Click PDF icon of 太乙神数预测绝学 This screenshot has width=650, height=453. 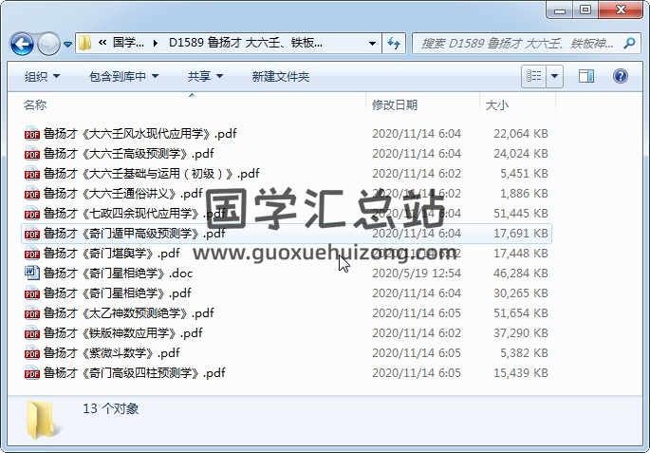coord(32,312)
